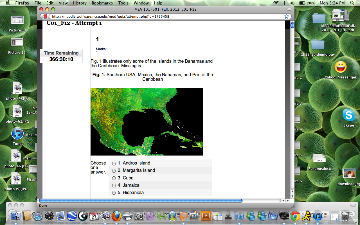Open Mail stamp icon in dock
The width and height of the screenshot is (360, 225).
click(60, 216)
